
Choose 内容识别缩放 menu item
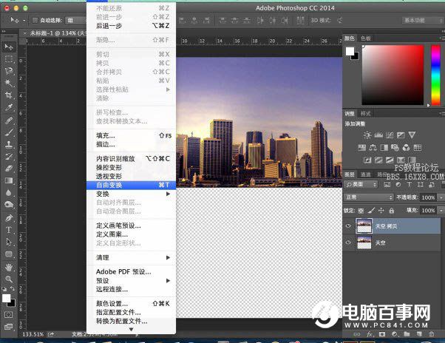131,159
